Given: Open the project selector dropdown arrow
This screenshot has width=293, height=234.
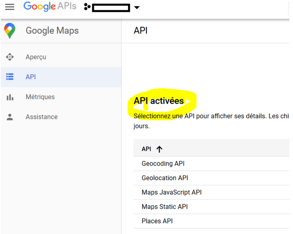Looking at the screenshot, I should pyautogui.click(x=137, y=8).
